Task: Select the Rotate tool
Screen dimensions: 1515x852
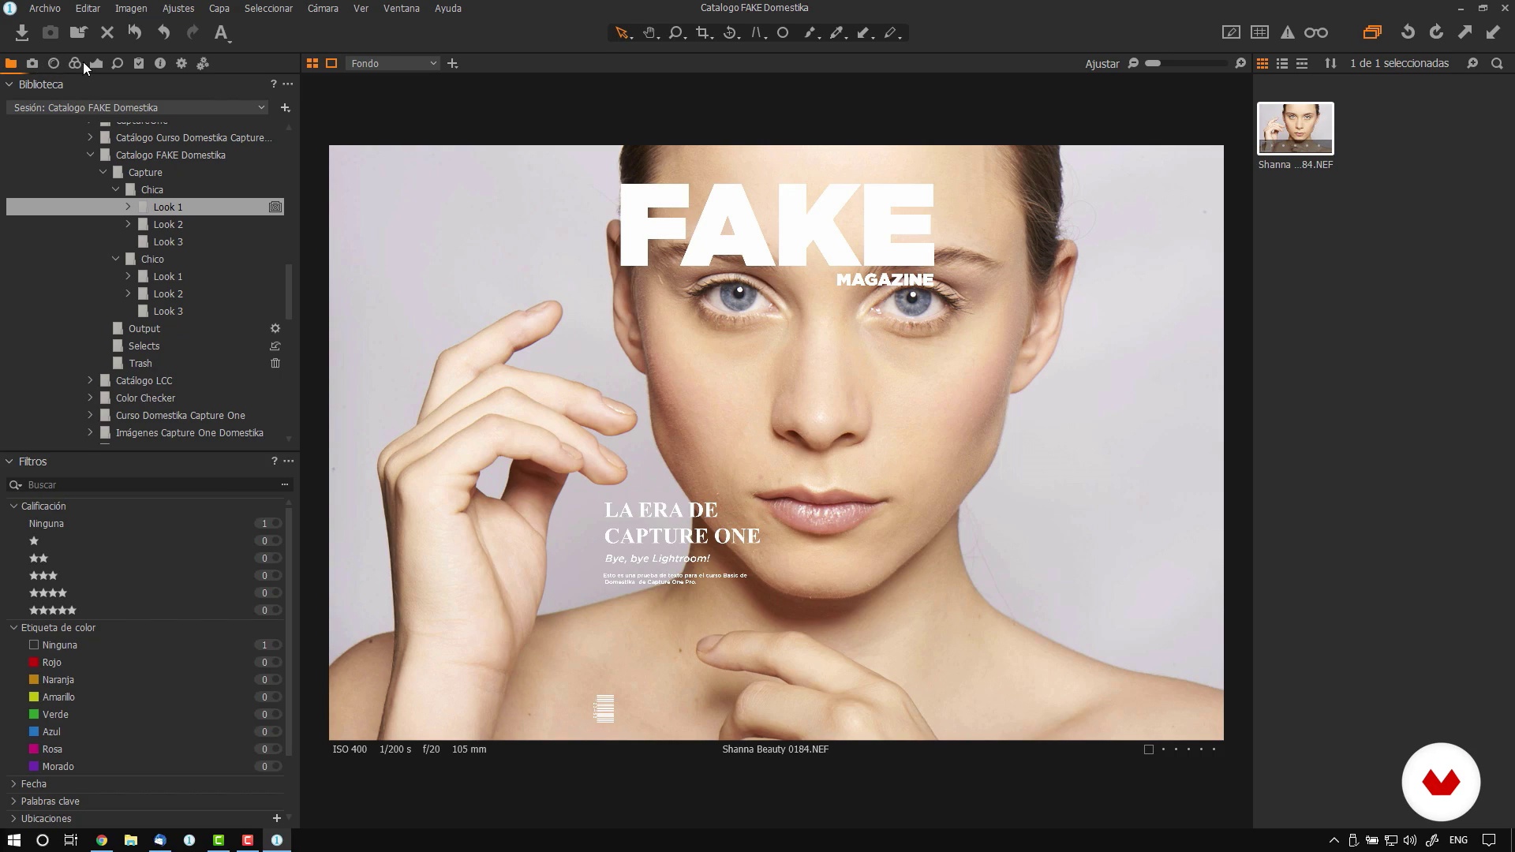Action: click(x=731, y=33)
